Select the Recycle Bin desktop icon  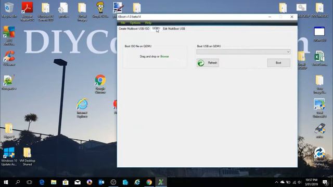pos(9,10)
